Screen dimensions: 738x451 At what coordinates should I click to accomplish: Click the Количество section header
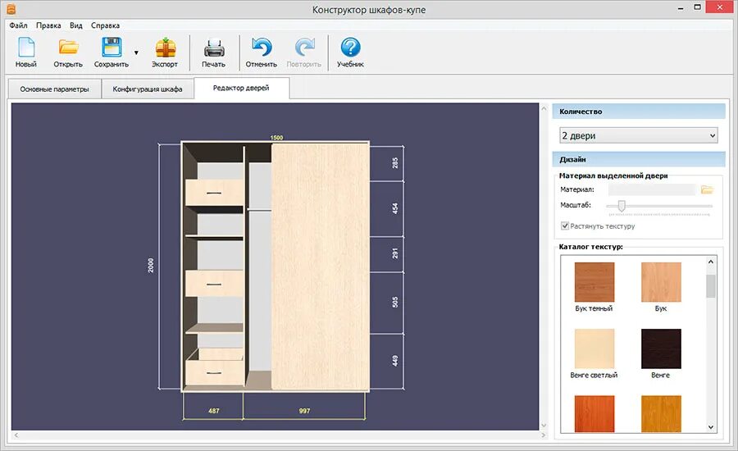pos(639,112)
